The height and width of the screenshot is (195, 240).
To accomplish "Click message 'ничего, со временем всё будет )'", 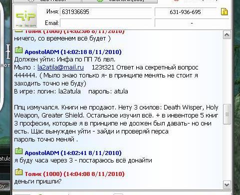I will [x=62, y=38].
